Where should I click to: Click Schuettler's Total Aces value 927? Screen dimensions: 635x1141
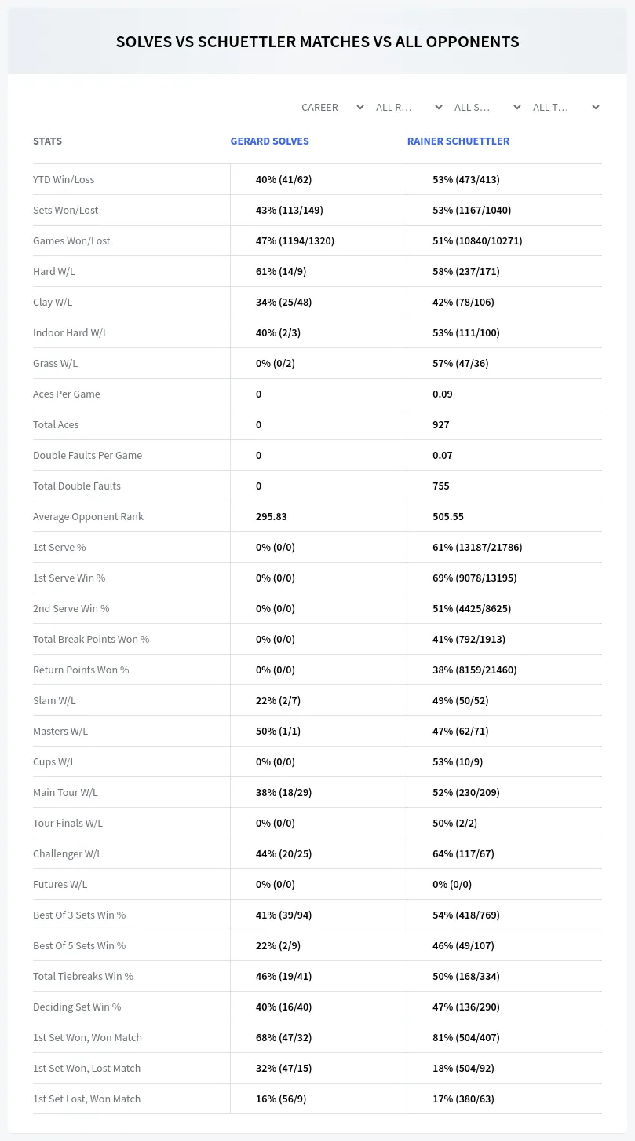tap(441, 424)
